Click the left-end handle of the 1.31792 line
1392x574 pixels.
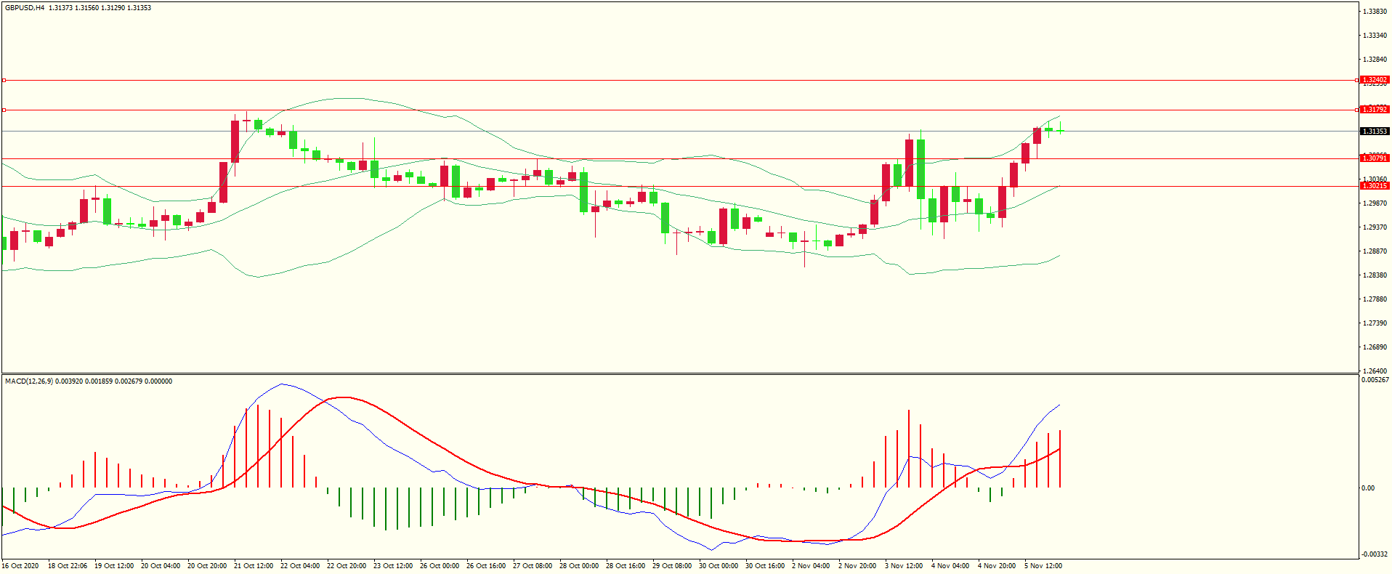pos(4,110)
